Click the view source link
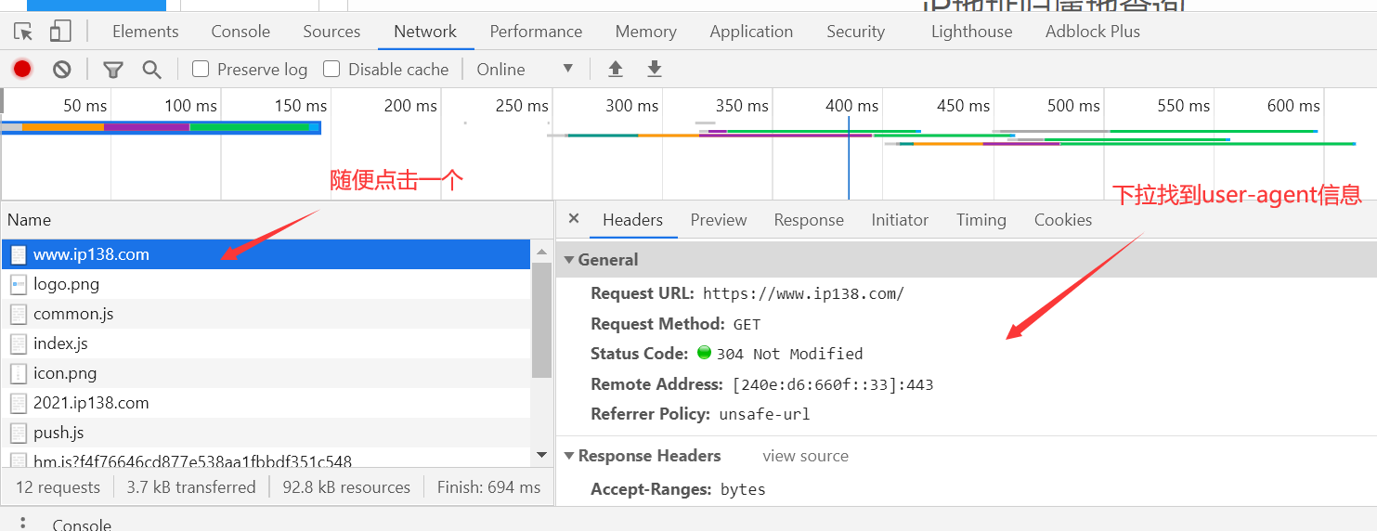Viewport: 1377px width, 531px height. point(805,456)
